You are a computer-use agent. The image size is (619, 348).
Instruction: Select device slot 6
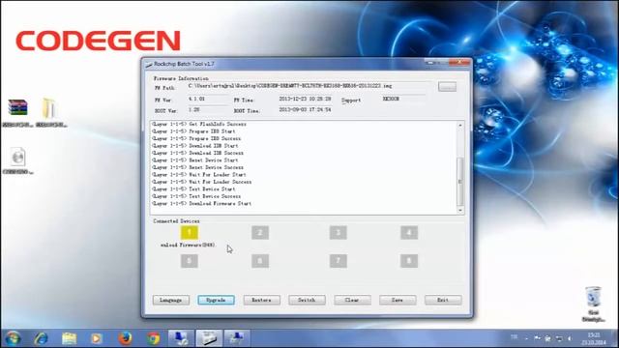coord(260,261)
